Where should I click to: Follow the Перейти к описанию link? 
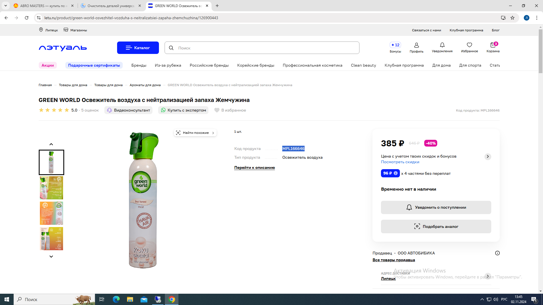pyautogui.click(x=255, y=167)
